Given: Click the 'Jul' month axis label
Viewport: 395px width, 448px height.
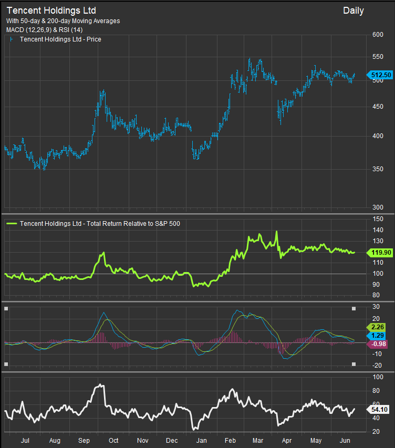Looking at the screenshot, I should [25, 441].
